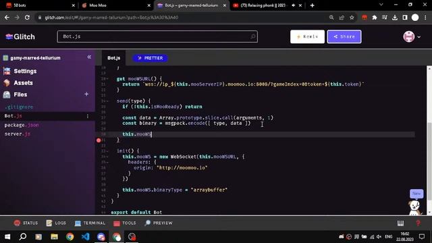Mute the YouTube tab audio icon
Viewport: 432px width, 243px height.
294,5
